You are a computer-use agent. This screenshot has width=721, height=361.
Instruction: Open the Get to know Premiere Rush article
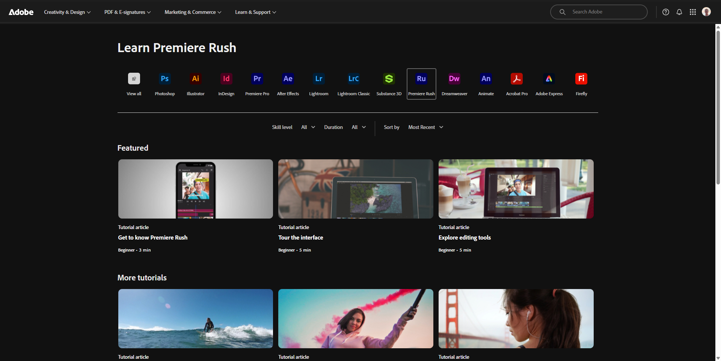pos(152,238)
